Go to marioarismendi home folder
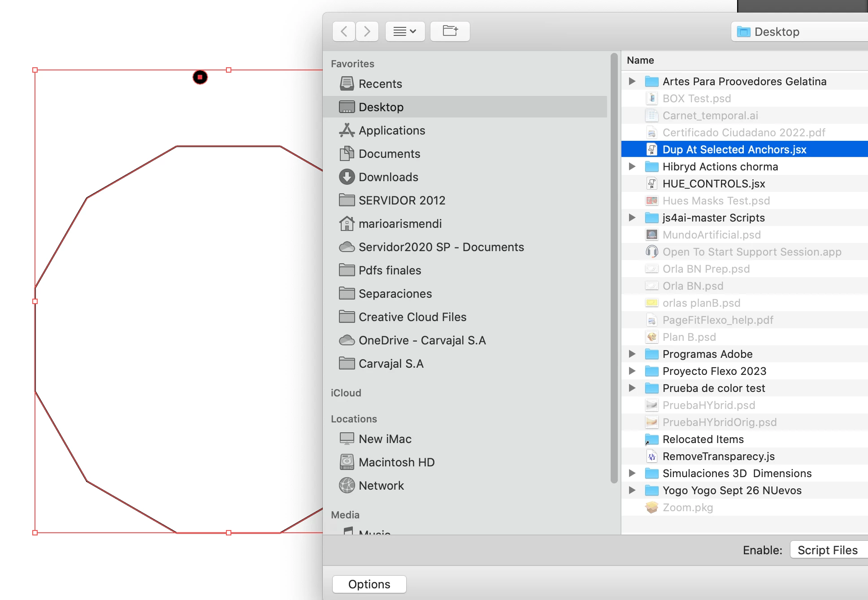Screen dimensions: 868x600 pyautogui.click(x=399, y=224)
